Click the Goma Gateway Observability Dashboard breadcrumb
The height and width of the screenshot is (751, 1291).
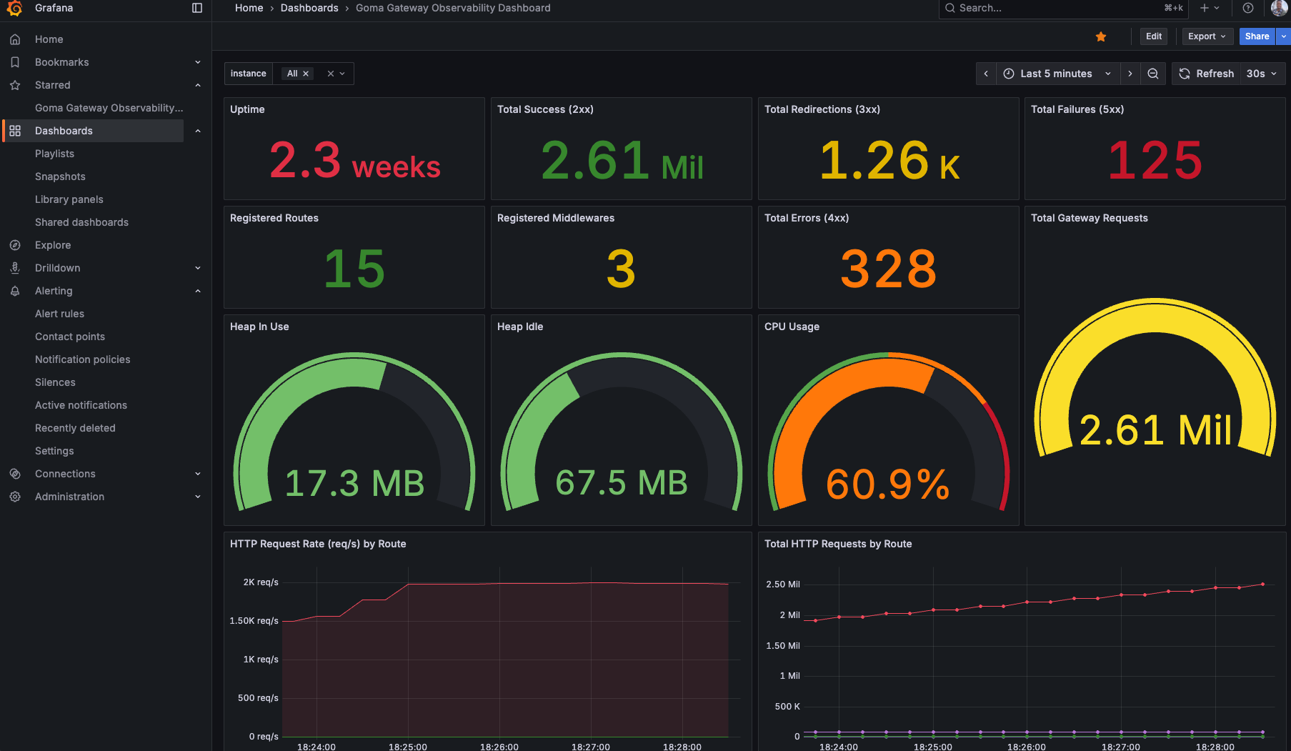coord(453,8)
